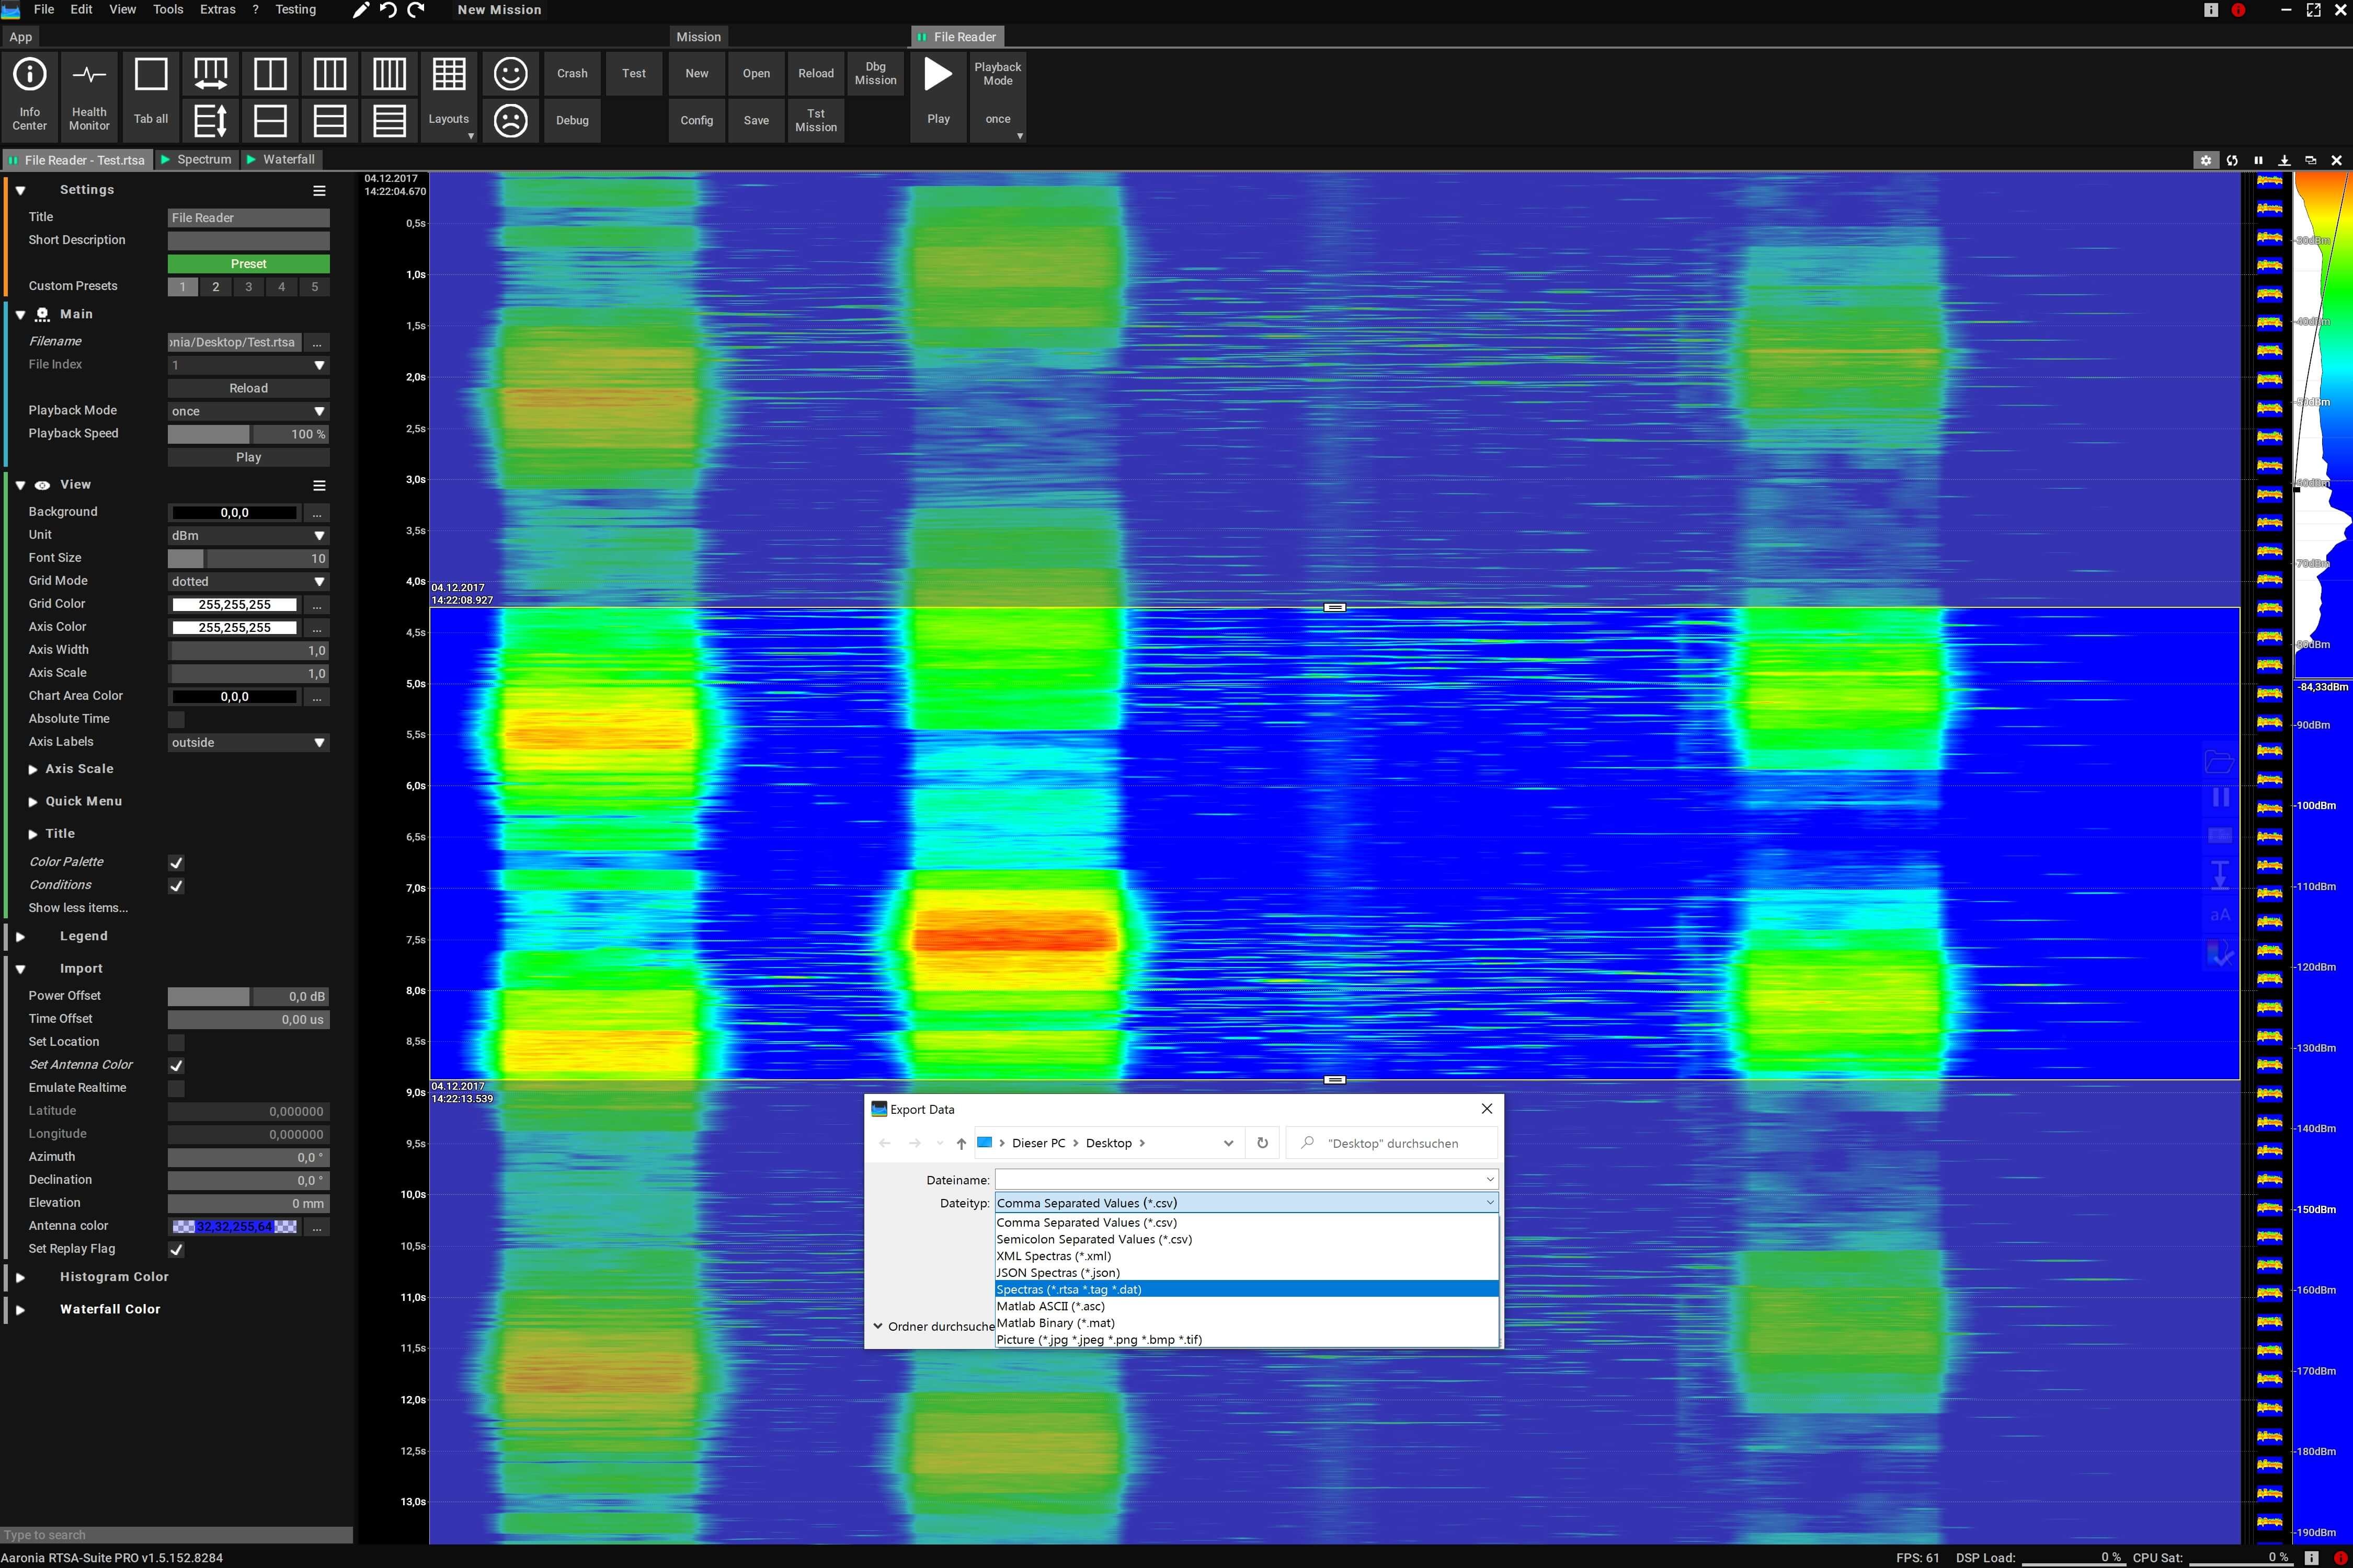Viewport: 2353px width, 1568px height.
Task: Click the sad smiley face icon
Action: pos(510,121)
